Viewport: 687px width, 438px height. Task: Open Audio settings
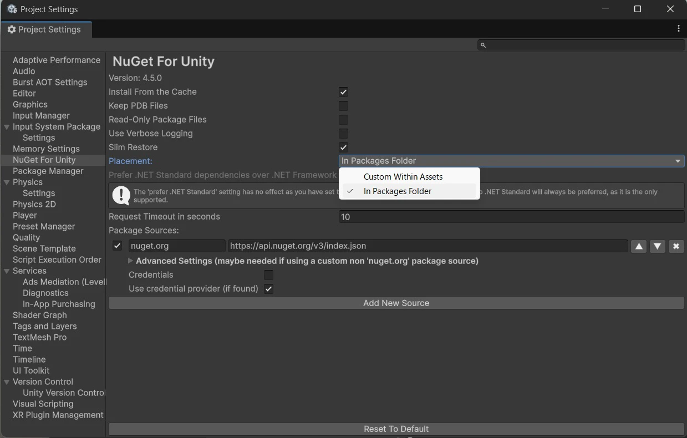(x=24, y=71)
